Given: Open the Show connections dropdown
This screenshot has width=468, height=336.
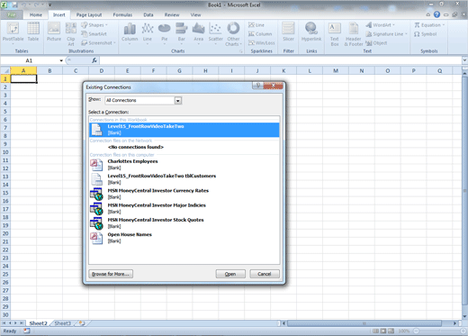Looking at the screenshot, I should (x=178, y=101).
